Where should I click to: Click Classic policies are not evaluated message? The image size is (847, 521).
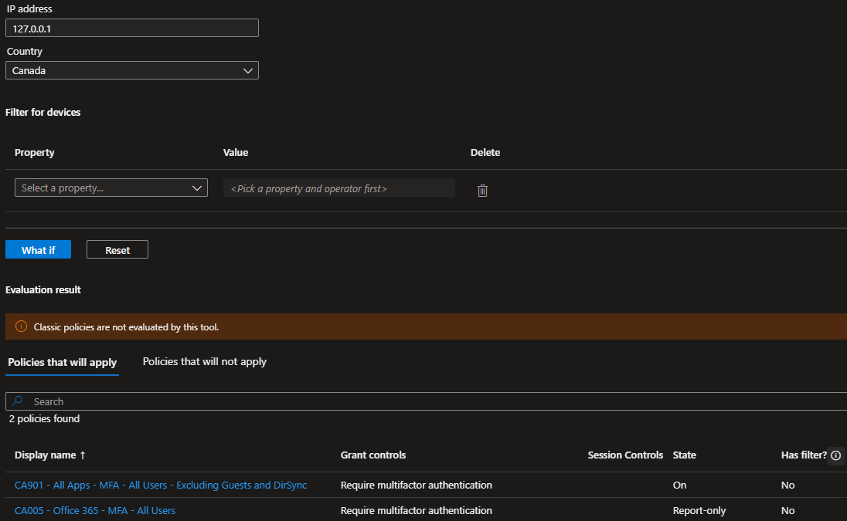click(126, 326)
